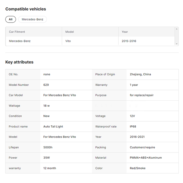
Task: Click the Red/Smoke color value
Action: 138,168
